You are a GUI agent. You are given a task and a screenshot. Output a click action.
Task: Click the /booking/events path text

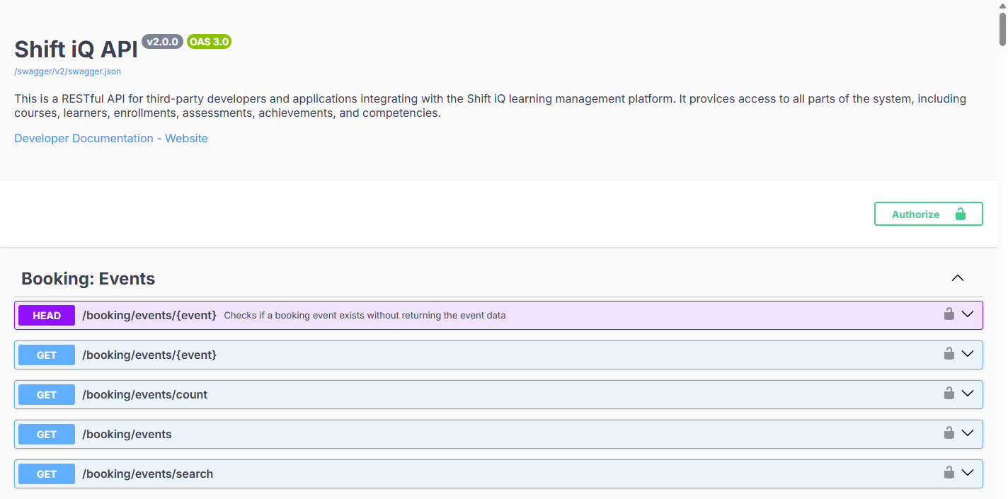click(127, 434)
